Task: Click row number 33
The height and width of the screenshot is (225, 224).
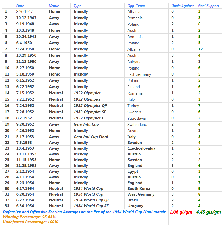Action: [x=7, y=206]
